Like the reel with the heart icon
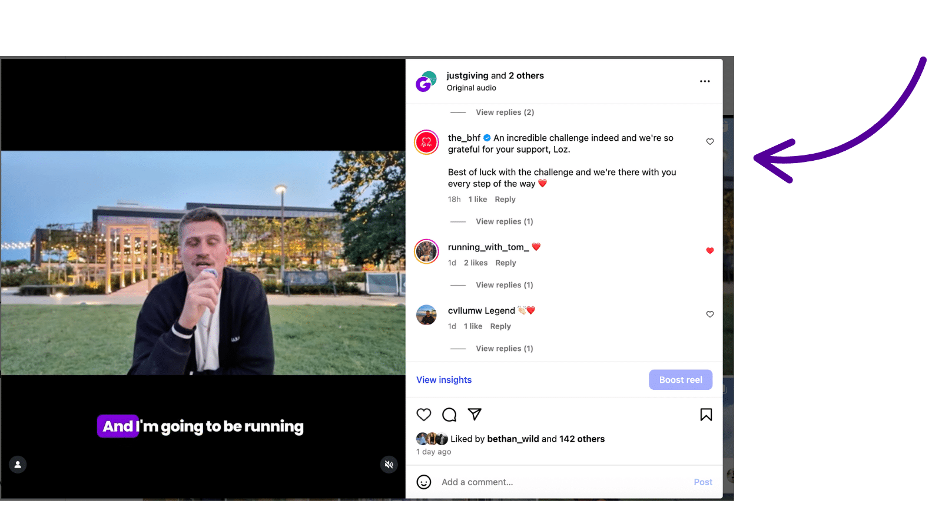 tap(424, 415)
